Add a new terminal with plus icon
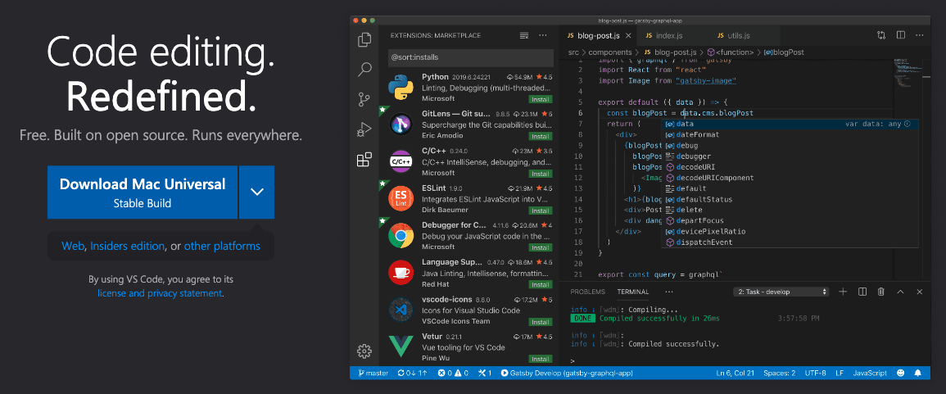Viewport: 946px width, 394px height. (x=843, y=292)
